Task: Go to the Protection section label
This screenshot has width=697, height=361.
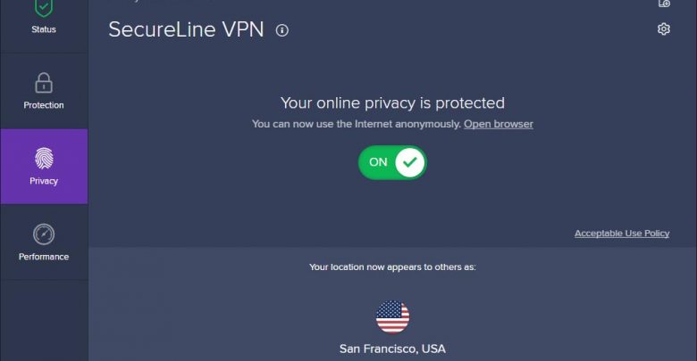Action: click(x=44, y=105)
